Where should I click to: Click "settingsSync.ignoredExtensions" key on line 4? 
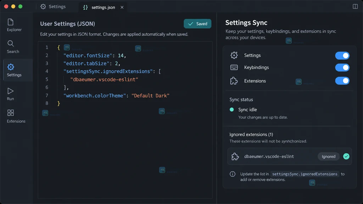(108, 71)
